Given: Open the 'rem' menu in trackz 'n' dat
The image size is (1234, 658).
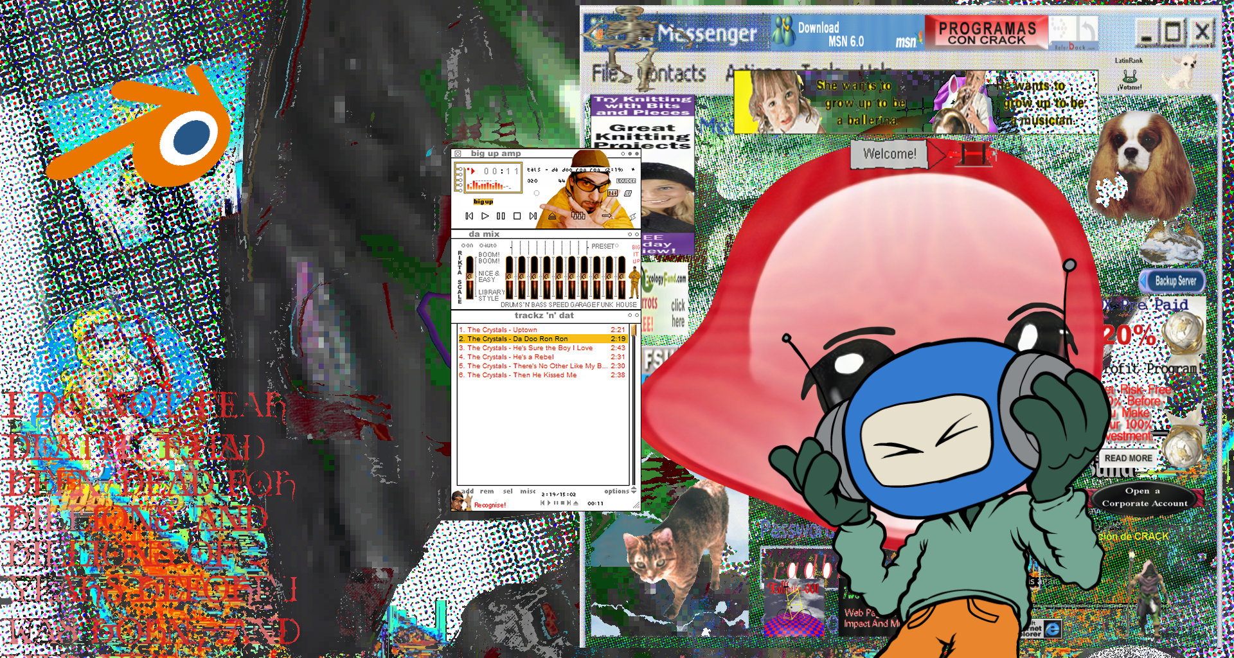Looking at the screenshot, I should tap(487, 491).
